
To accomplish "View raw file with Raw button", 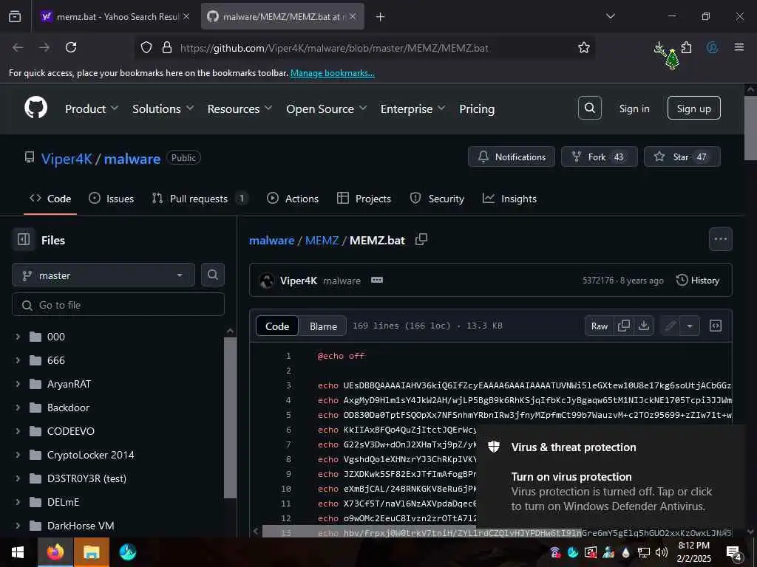I will click(x=599, y=326).
